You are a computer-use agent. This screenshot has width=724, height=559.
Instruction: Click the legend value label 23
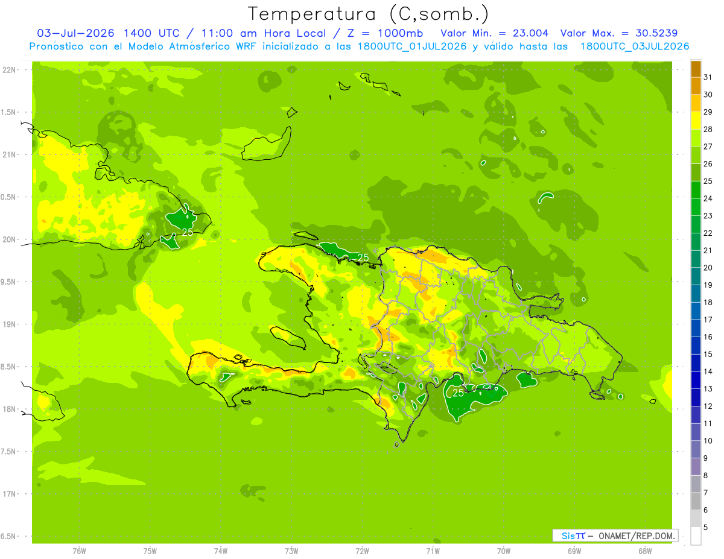(708, 216)
